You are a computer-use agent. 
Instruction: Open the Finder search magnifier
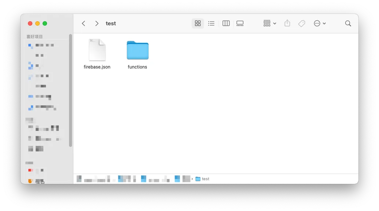348,23
